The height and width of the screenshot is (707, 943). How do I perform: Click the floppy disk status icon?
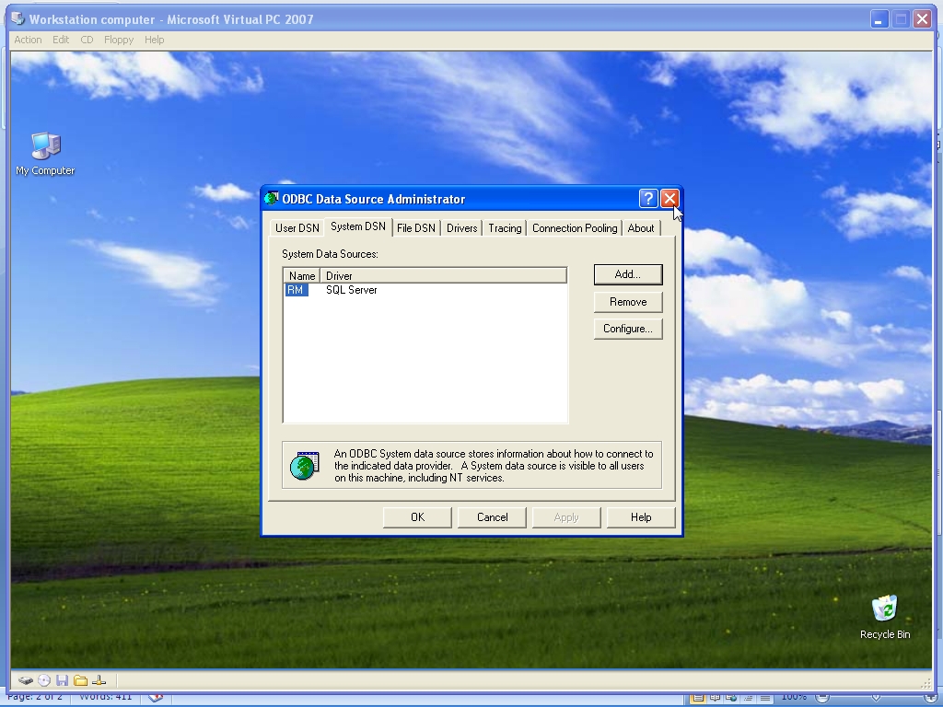click(x=62, y=680)
